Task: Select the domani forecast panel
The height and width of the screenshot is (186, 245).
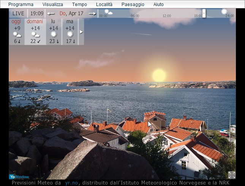Action: pyautogui.click(x=35, y=32)
